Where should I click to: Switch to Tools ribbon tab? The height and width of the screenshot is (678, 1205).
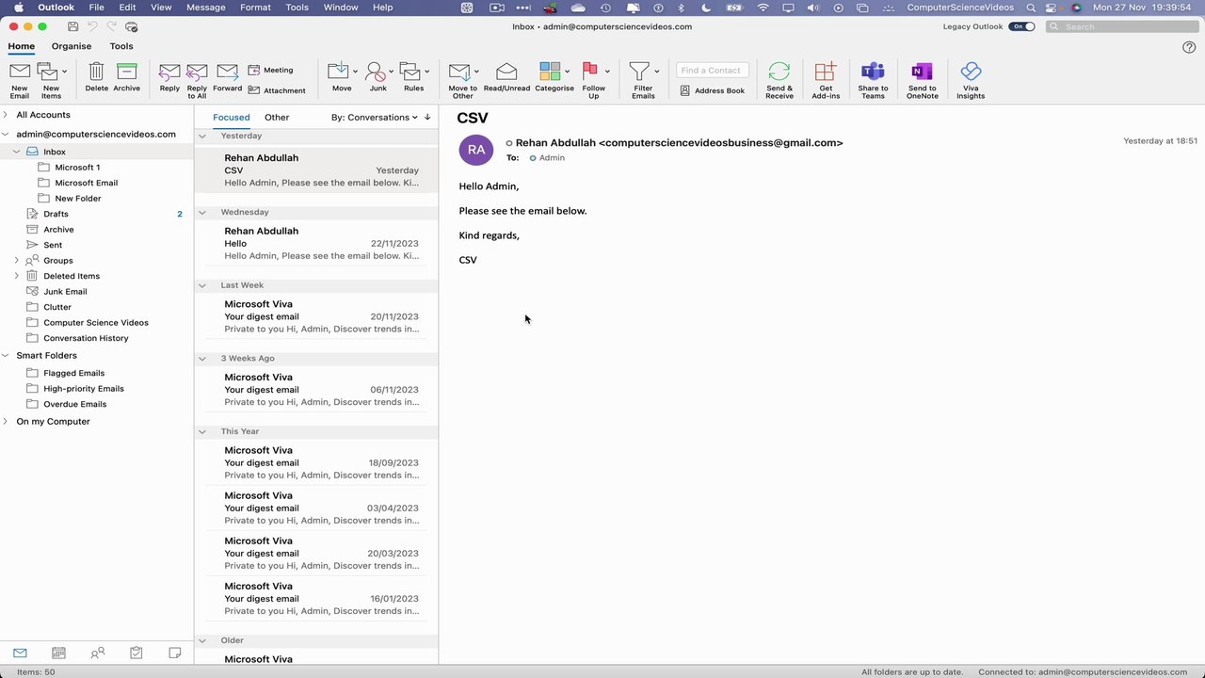point(121,46)
